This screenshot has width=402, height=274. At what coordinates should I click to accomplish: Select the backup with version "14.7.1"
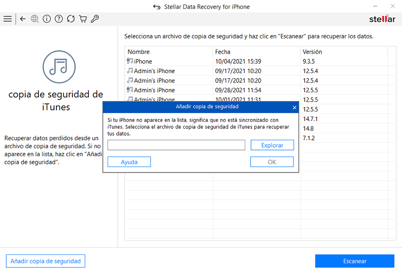click(x=310, y=119)
